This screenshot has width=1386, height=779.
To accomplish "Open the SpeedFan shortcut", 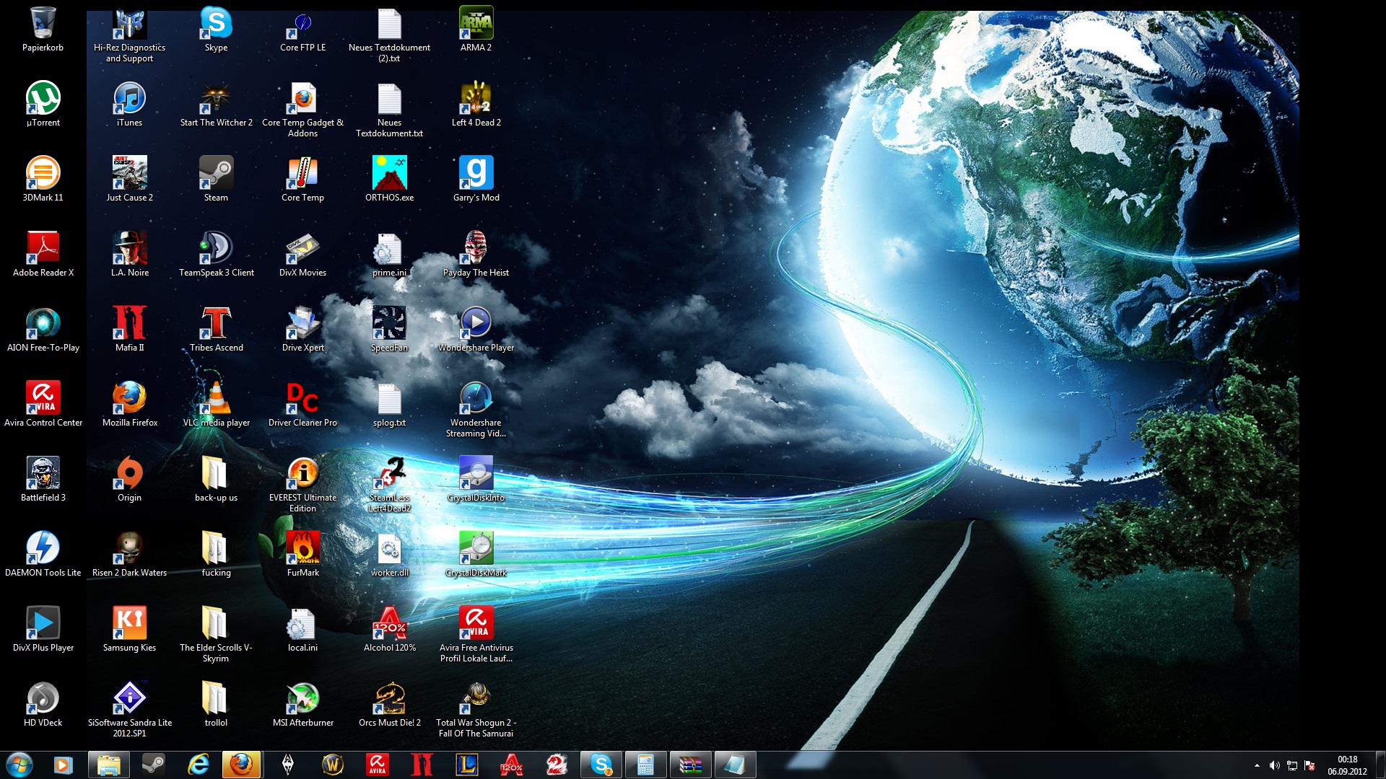I will pos(389,329).
